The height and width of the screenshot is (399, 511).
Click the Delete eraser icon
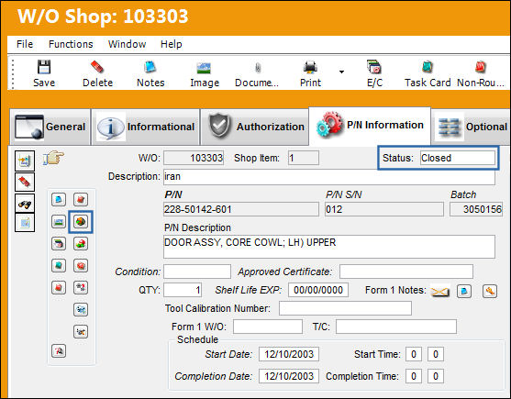click(x=97, y=67)
